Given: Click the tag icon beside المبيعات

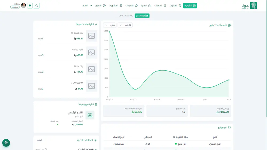Looking at the screenshot, I should point(136,6).
